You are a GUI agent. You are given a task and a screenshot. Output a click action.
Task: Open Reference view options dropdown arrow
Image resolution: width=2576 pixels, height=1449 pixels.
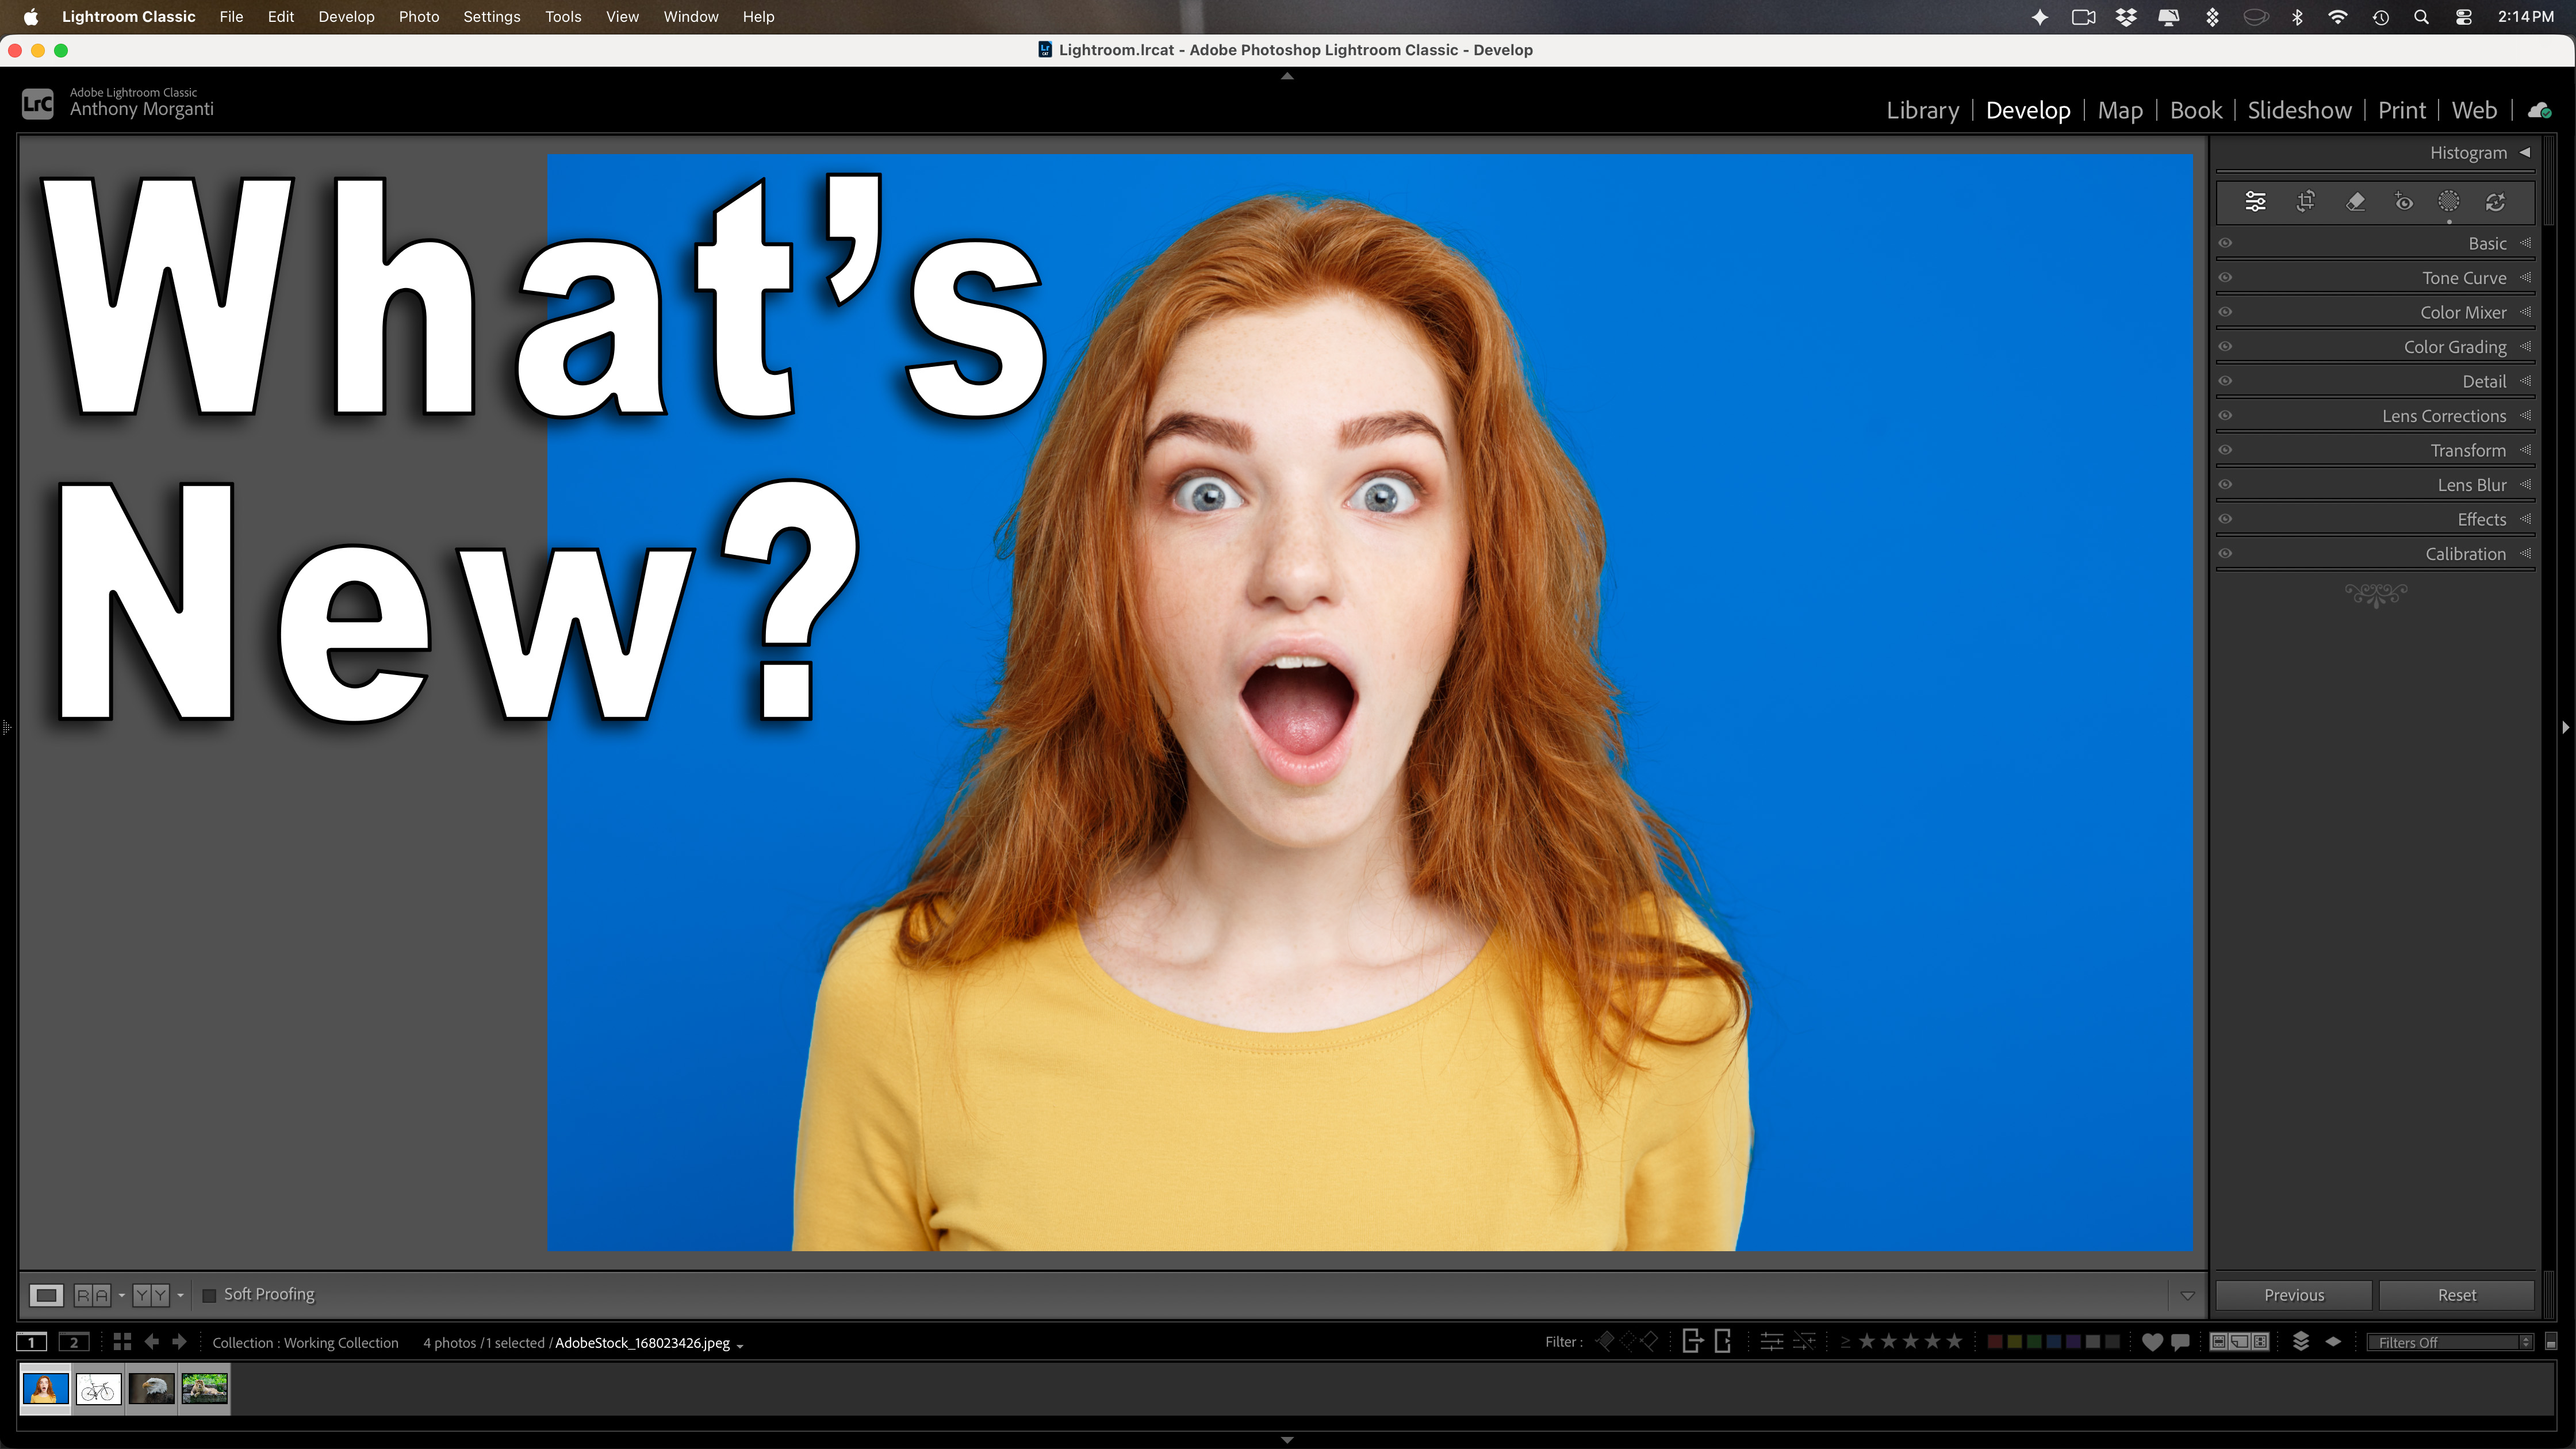tap(121, 1295)
